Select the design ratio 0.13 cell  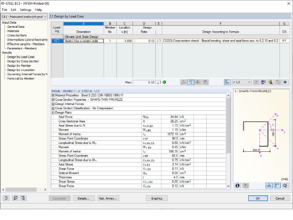pyautogui.click(x=144, y=41)
